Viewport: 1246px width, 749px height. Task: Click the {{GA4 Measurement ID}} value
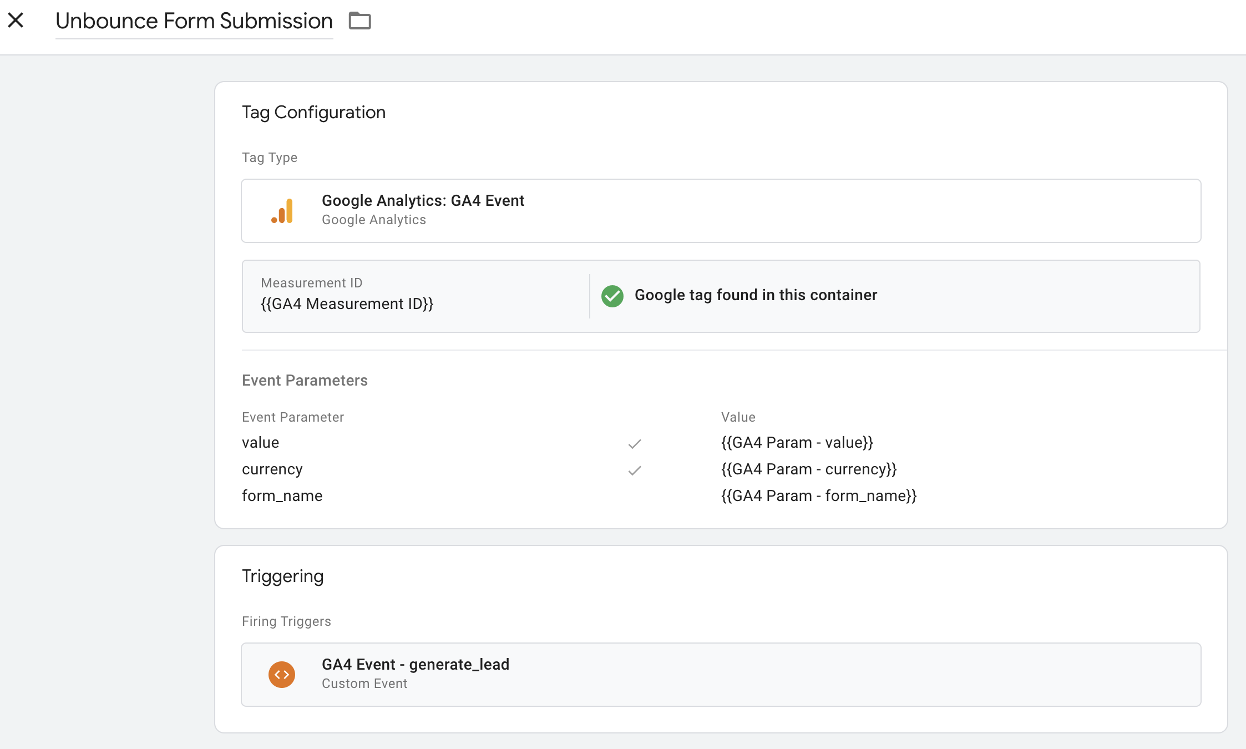coord(347,304)
